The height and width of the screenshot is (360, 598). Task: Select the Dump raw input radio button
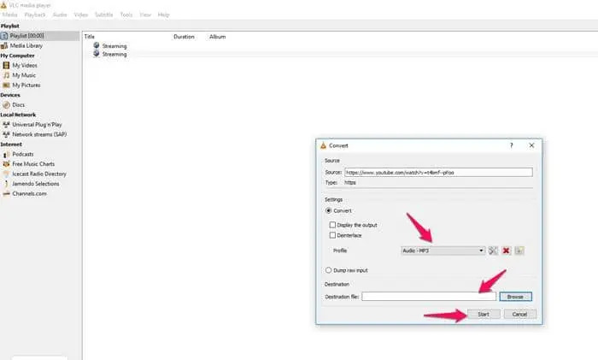click(x=328, y=270)
